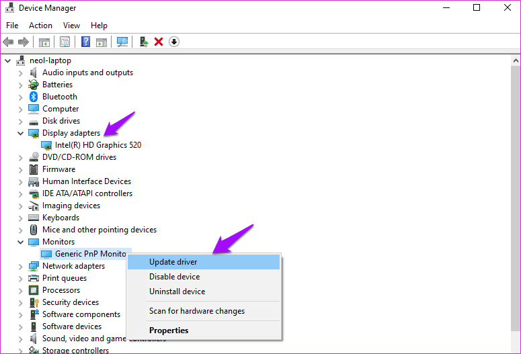Click the Security devices key icon
Screen dimensions: 521x354
(34, 302)
